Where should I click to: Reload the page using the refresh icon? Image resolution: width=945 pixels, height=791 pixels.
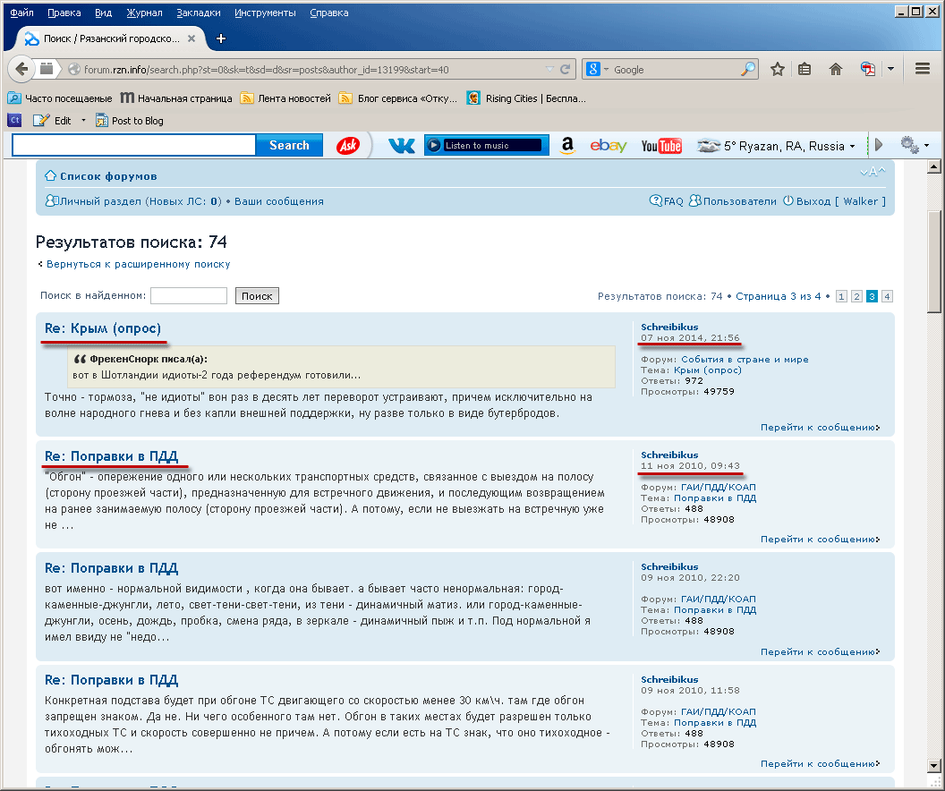pyautogui.click(x=566, y=69)
